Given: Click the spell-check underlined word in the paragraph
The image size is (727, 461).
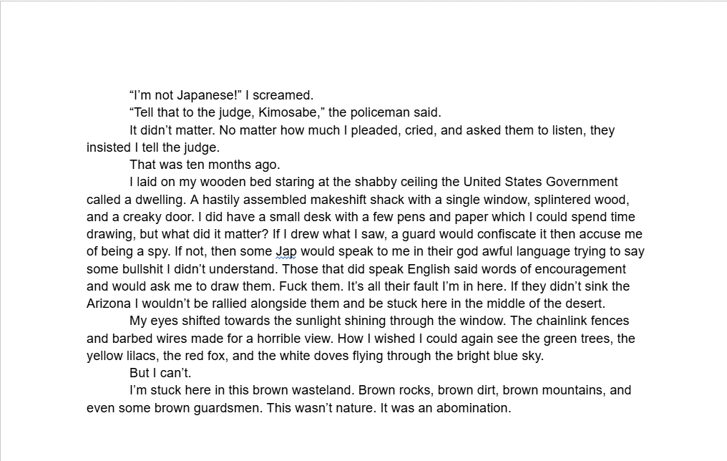Looking at the screenshot, I should click(286, 251).
